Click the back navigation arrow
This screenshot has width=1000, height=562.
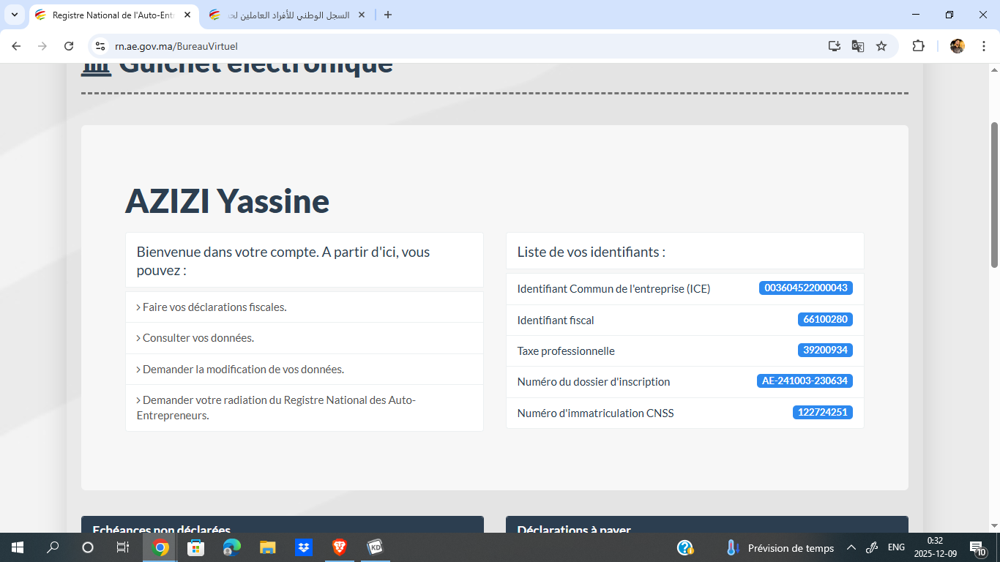click(16, 46)
